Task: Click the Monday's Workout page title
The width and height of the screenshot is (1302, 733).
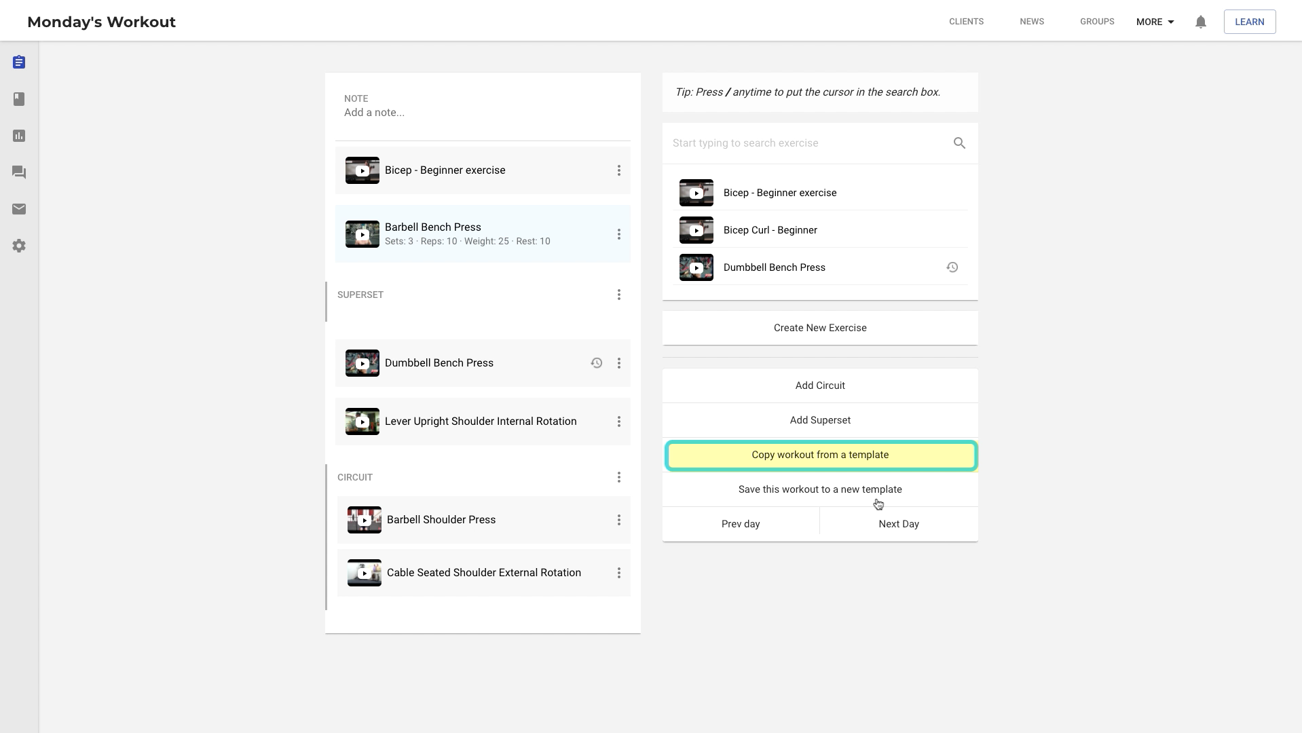Action: coord(102,22)
